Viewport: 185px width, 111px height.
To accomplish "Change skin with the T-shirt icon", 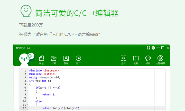I will (x=149, y=48).
